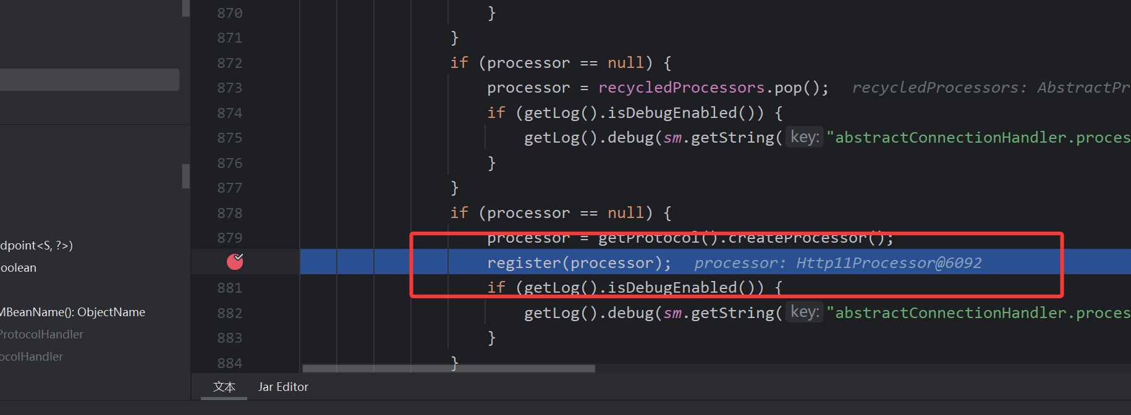The width and height of the screenshot is (1131, 415).
Task: Click the breakpoint icon in the gutter
Action: [x=235, y=262]
